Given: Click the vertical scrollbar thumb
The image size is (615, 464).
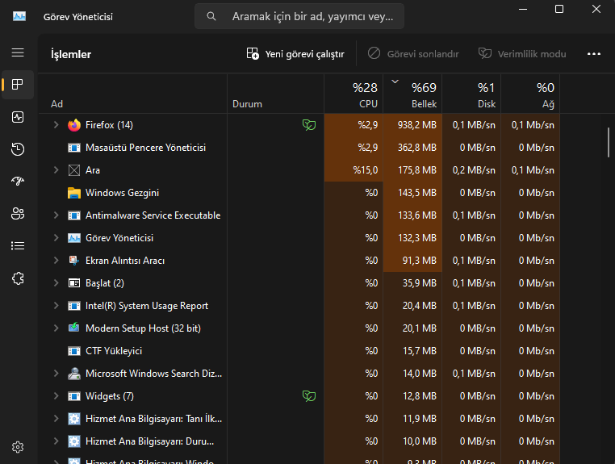Looking at the screenshot, I should click(x=608, y=141).
